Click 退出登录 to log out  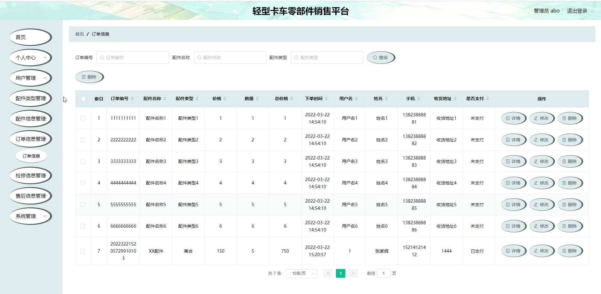point(577,11)
